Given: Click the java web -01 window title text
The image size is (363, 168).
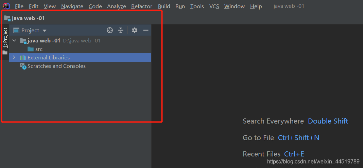Looking at the screenshot, I should click(289, 6).
